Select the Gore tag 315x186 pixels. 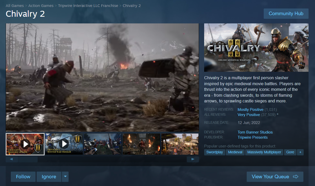290,152
